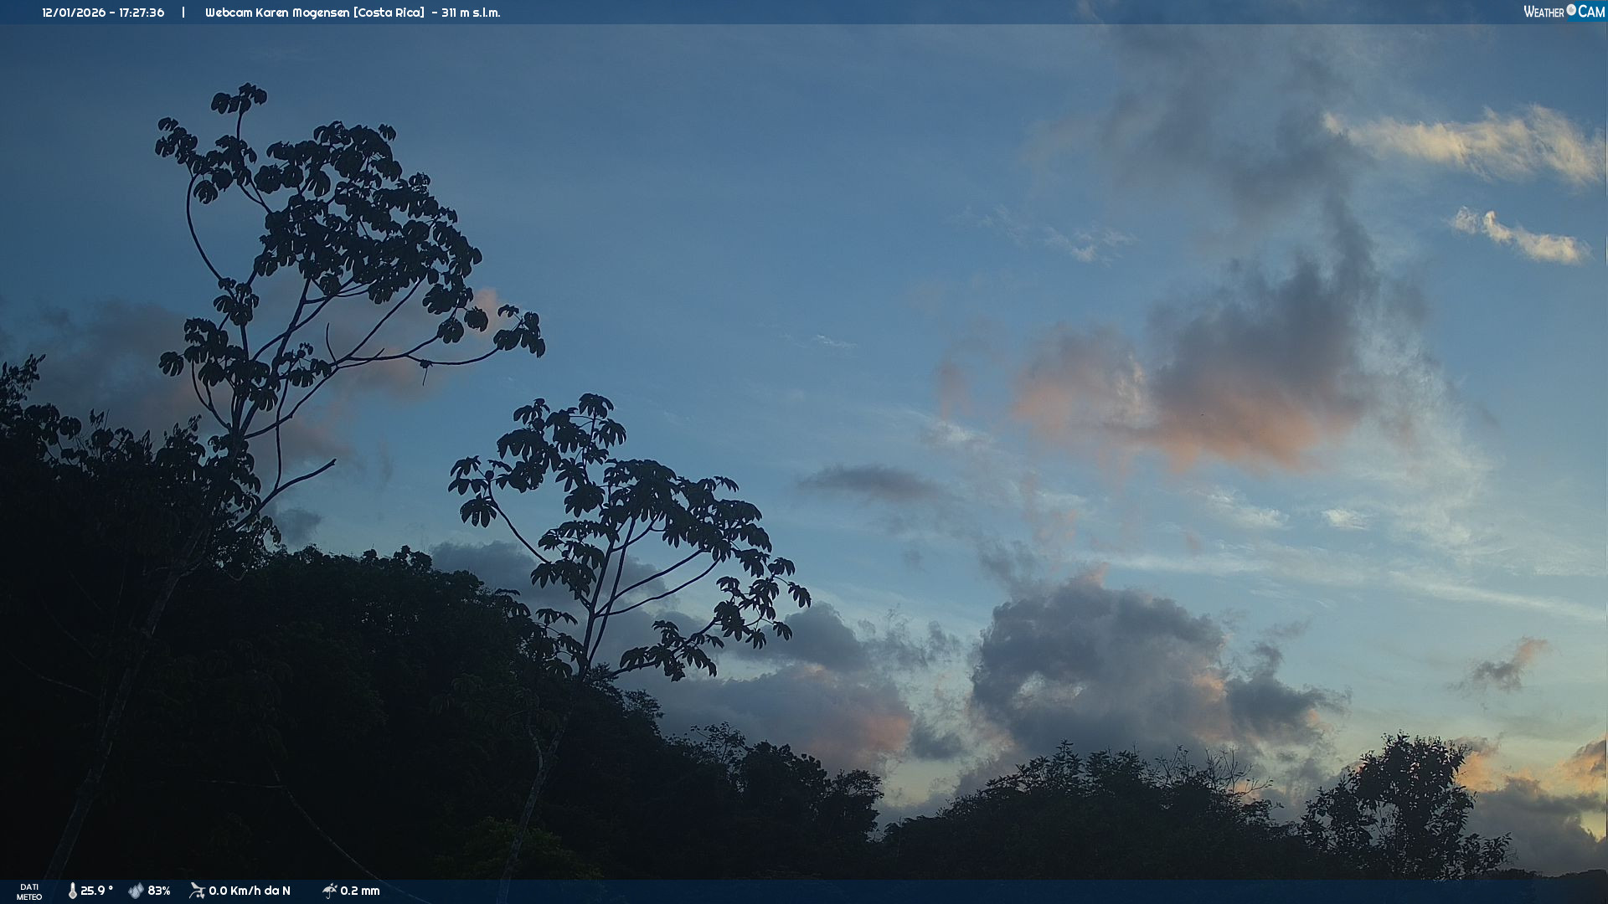Click the vertical separator after the timestamp
This screenshot has height=904, width=1608.
coord(183,13)
